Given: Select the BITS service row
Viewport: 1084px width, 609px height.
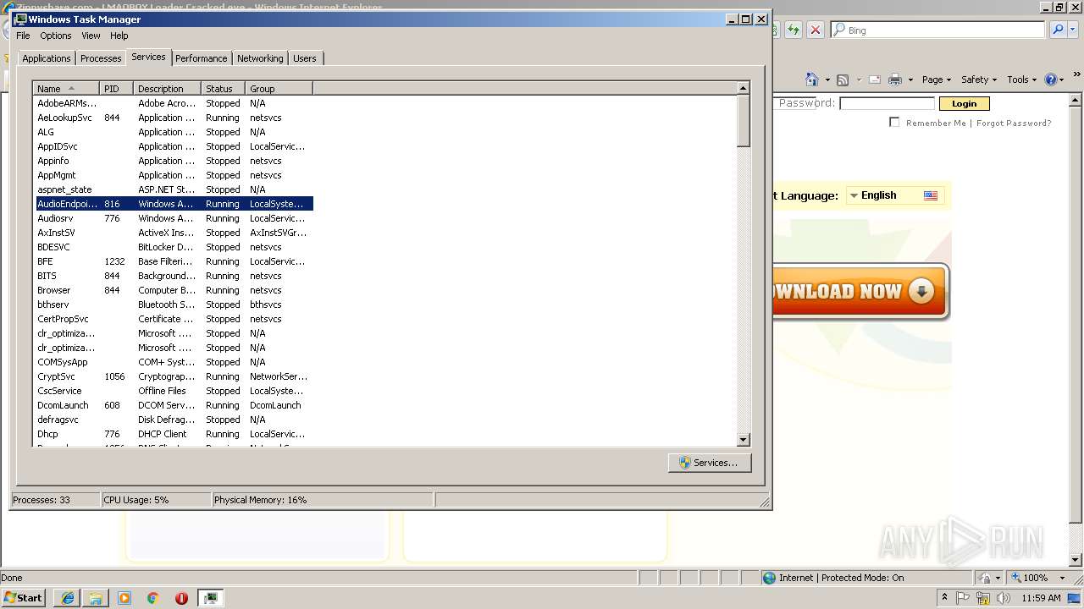Looking at the screenshot, I should point(174,276).
